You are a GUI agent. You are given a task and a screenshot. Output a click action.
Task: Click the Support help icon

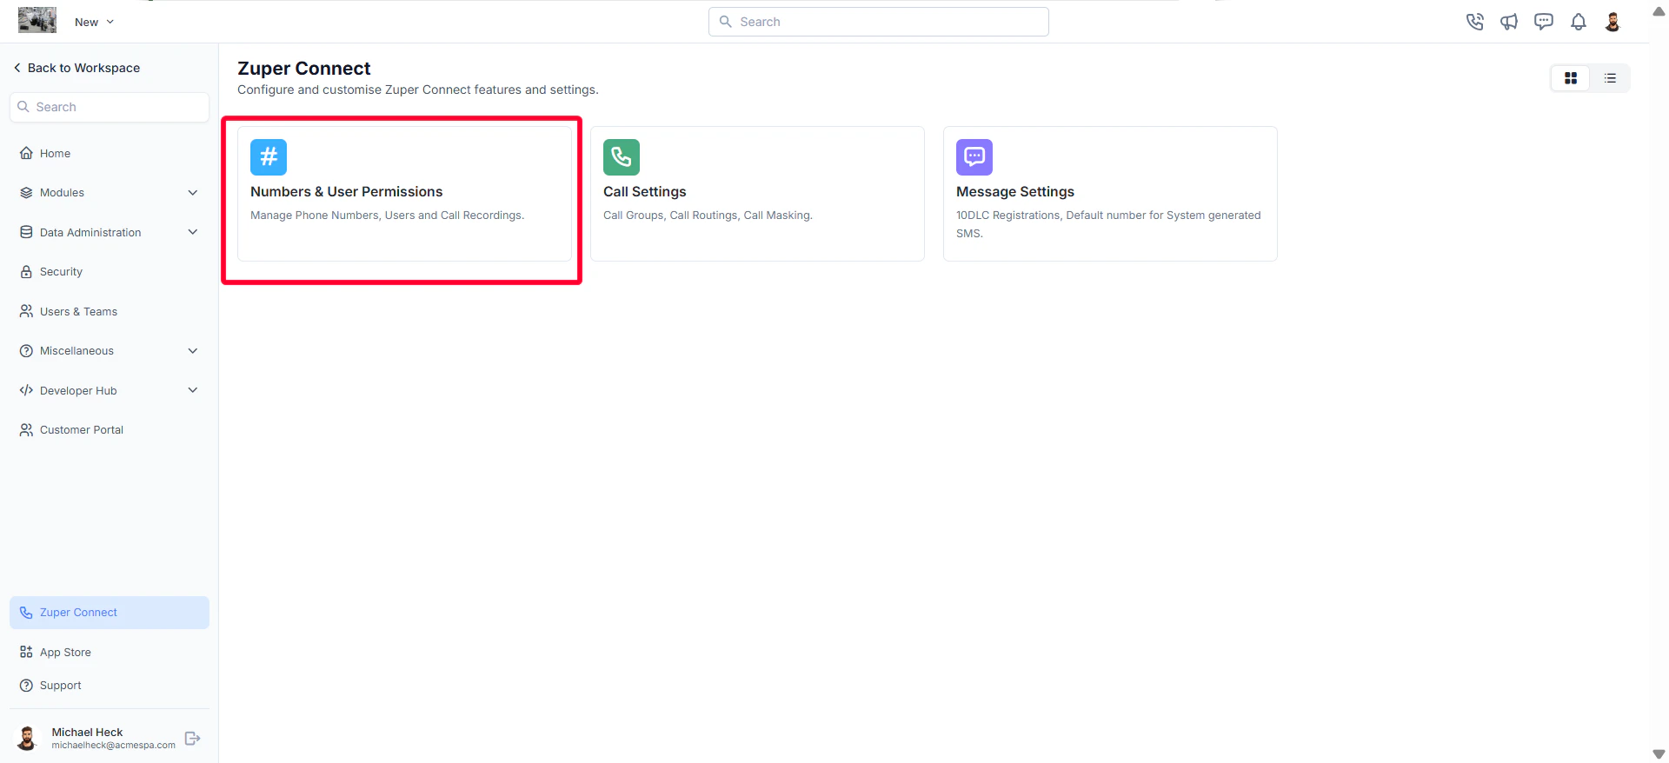(x=26, y=686)
